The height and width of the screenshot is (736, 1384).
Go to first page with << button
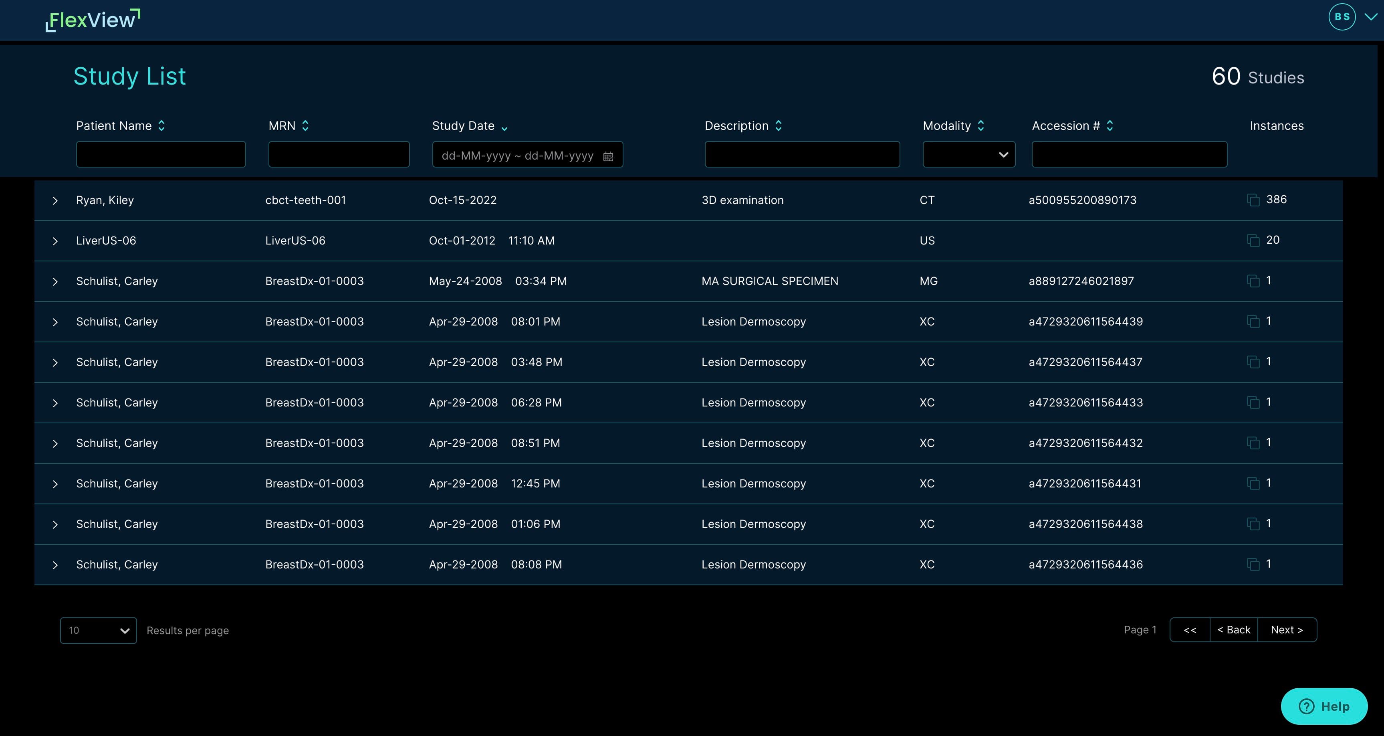pyautogui.click(x=1190, y=629)
